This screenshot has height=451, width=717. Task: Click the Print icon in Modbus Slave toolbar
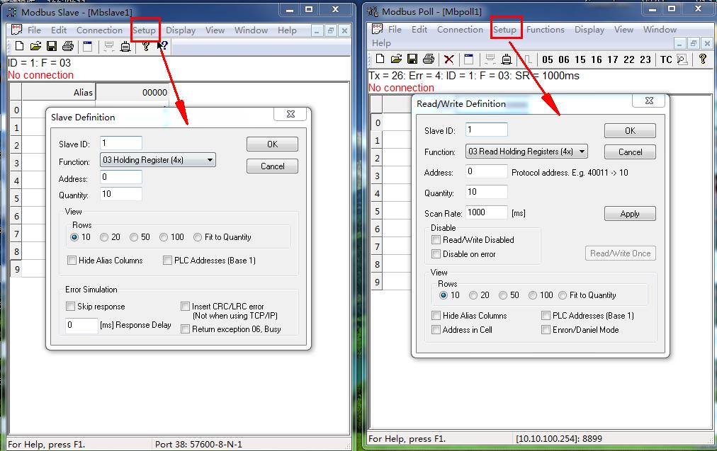[x=68, y=46]
